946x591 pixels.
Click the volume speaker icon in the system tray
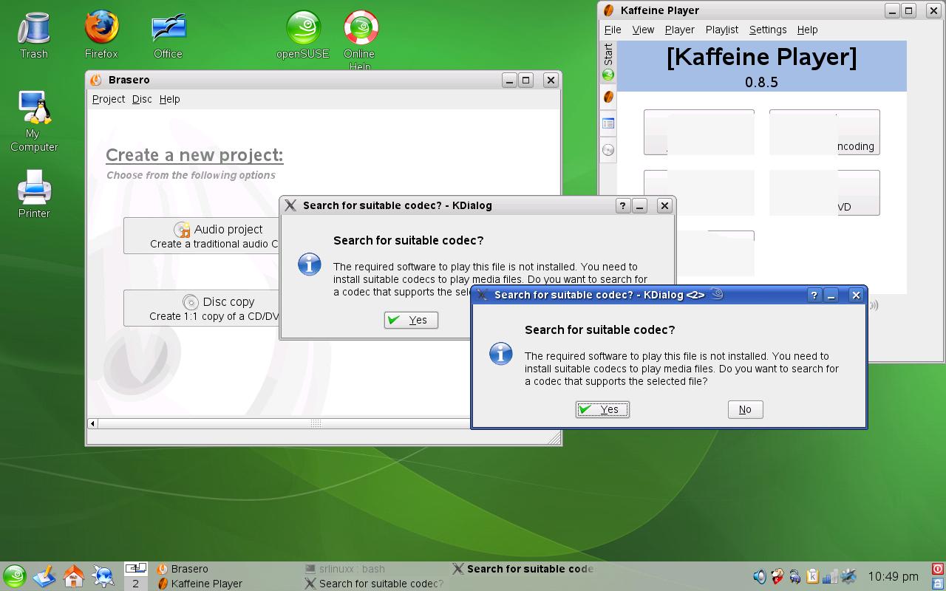point(759,576)
